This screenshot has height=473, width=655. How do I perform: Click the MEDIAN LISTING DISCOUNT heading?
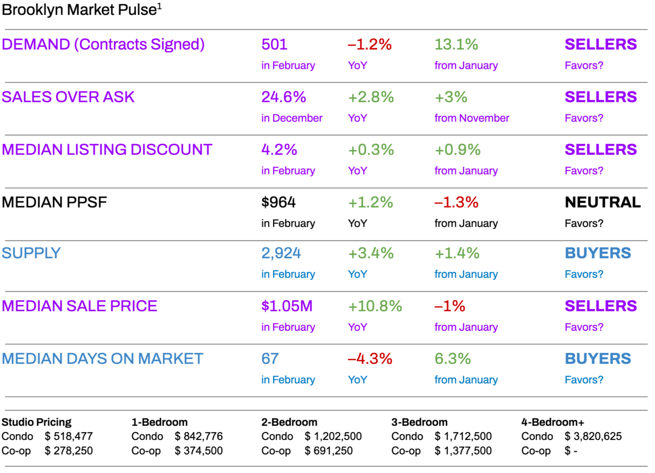(107, 149)
